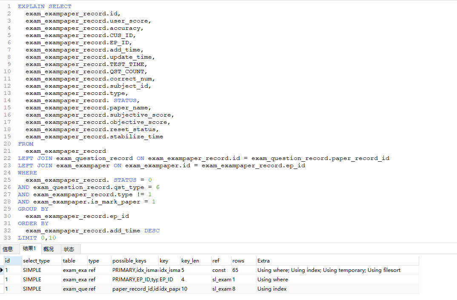The width and height of the screenshot is (457, 300).
Task: Click 'exam_exampaper_record.user_score' on line 3
Action: pos(87,21)
